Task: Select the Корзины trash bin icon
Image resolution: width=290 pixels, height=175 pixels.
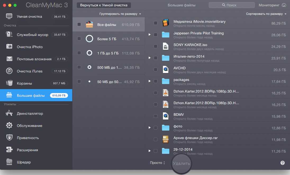Action: 9,83
